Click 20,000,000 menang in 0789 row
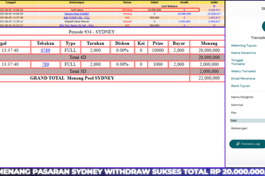 point(209,50)
